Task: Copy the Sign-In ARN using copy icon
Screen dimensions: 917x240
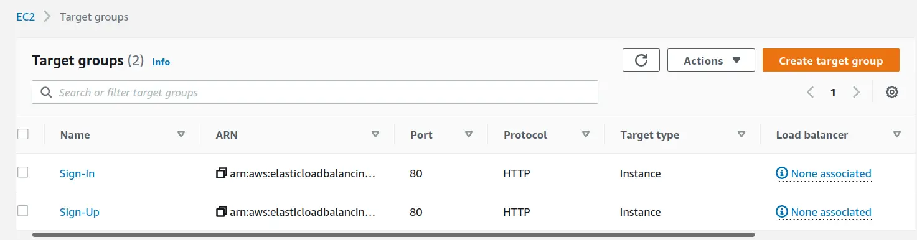Action: coord(221,173)
